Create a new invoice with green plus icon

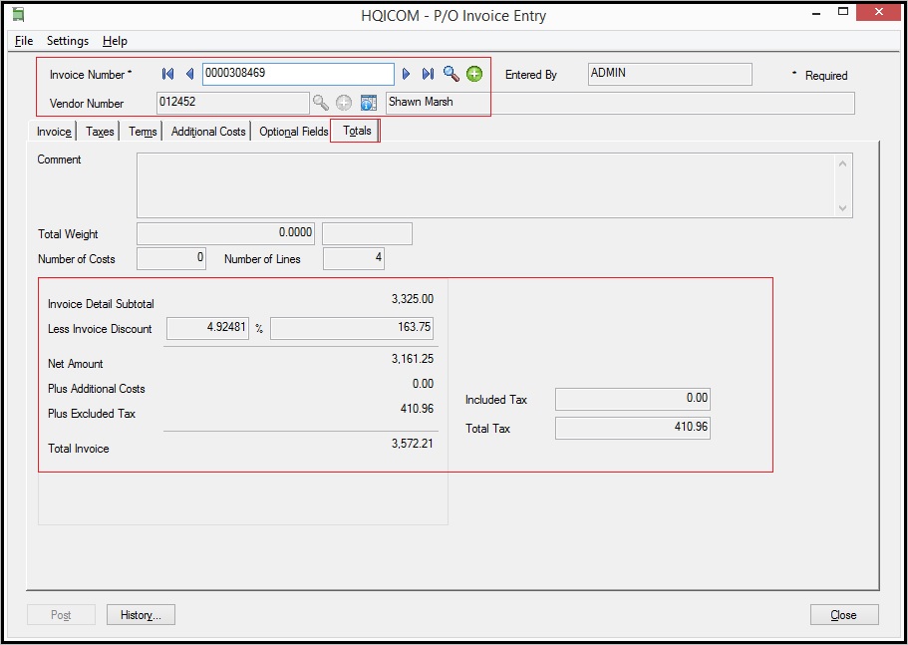[x=474, y=74]
